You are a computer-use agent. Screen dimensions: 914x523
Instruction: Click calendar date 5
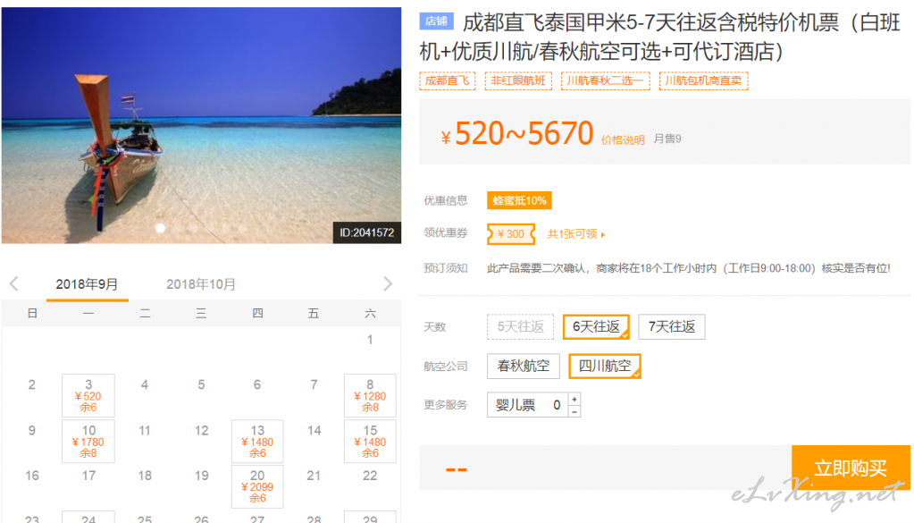[201, 384]
